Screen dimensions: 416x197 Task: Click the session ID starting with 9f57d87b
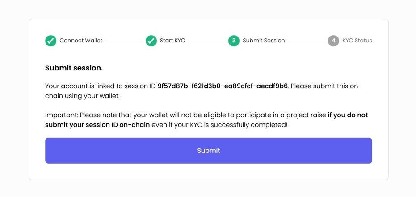click(x=223, y=86)
